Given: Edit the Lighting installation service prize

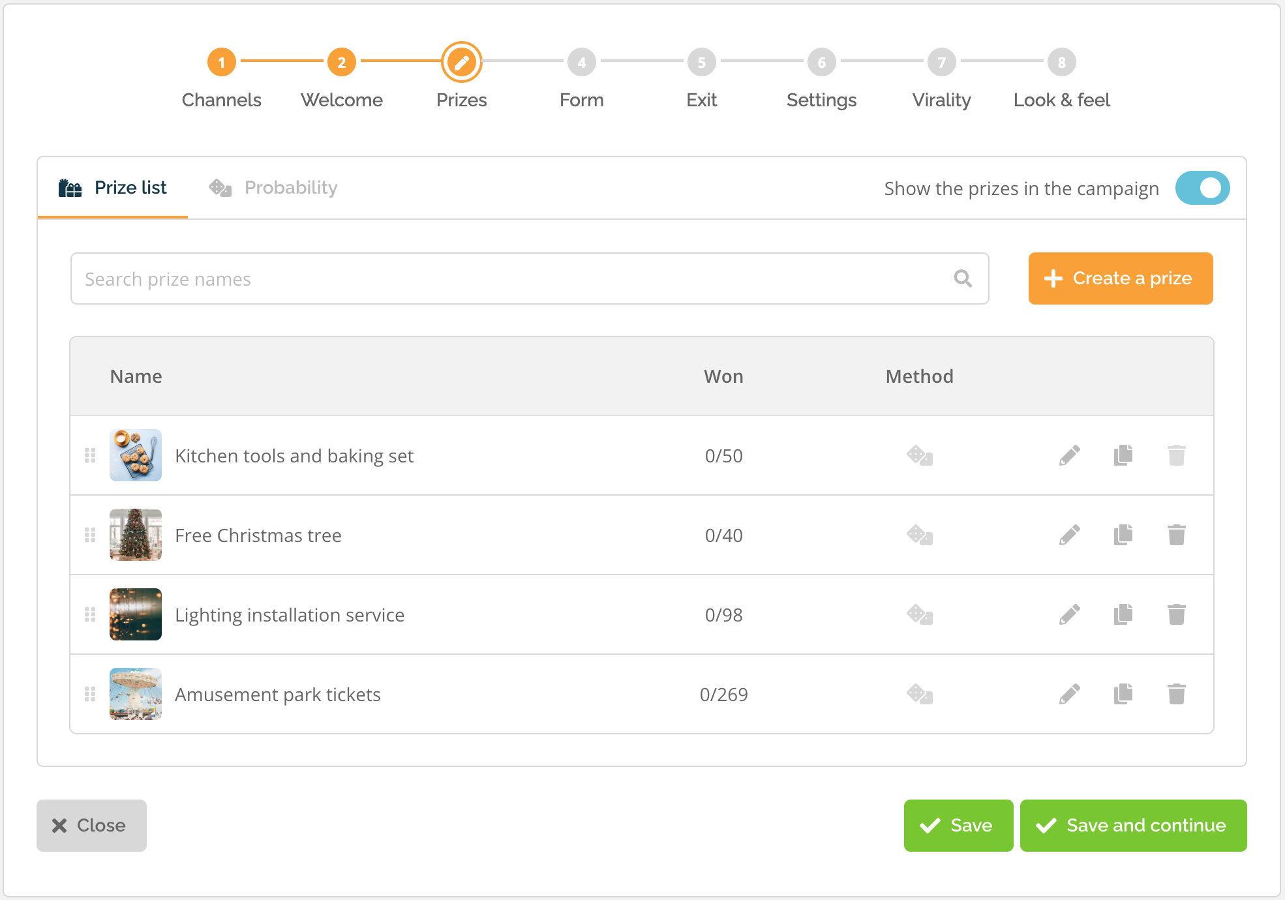Looking at the screenshot, I should click(x=1070, y=614).
